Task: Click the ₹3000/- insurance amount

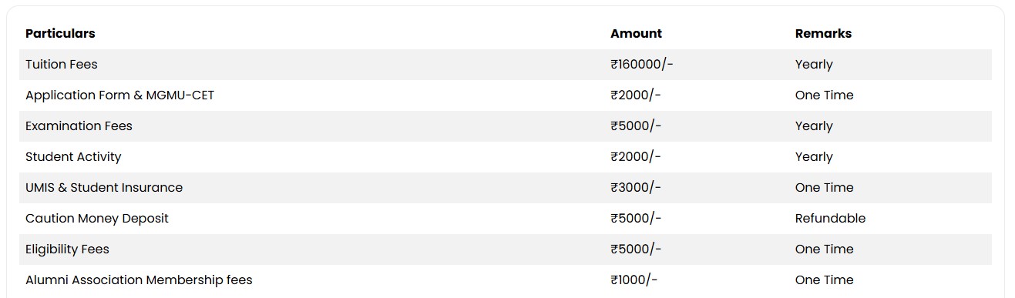Action: point(636,188)
